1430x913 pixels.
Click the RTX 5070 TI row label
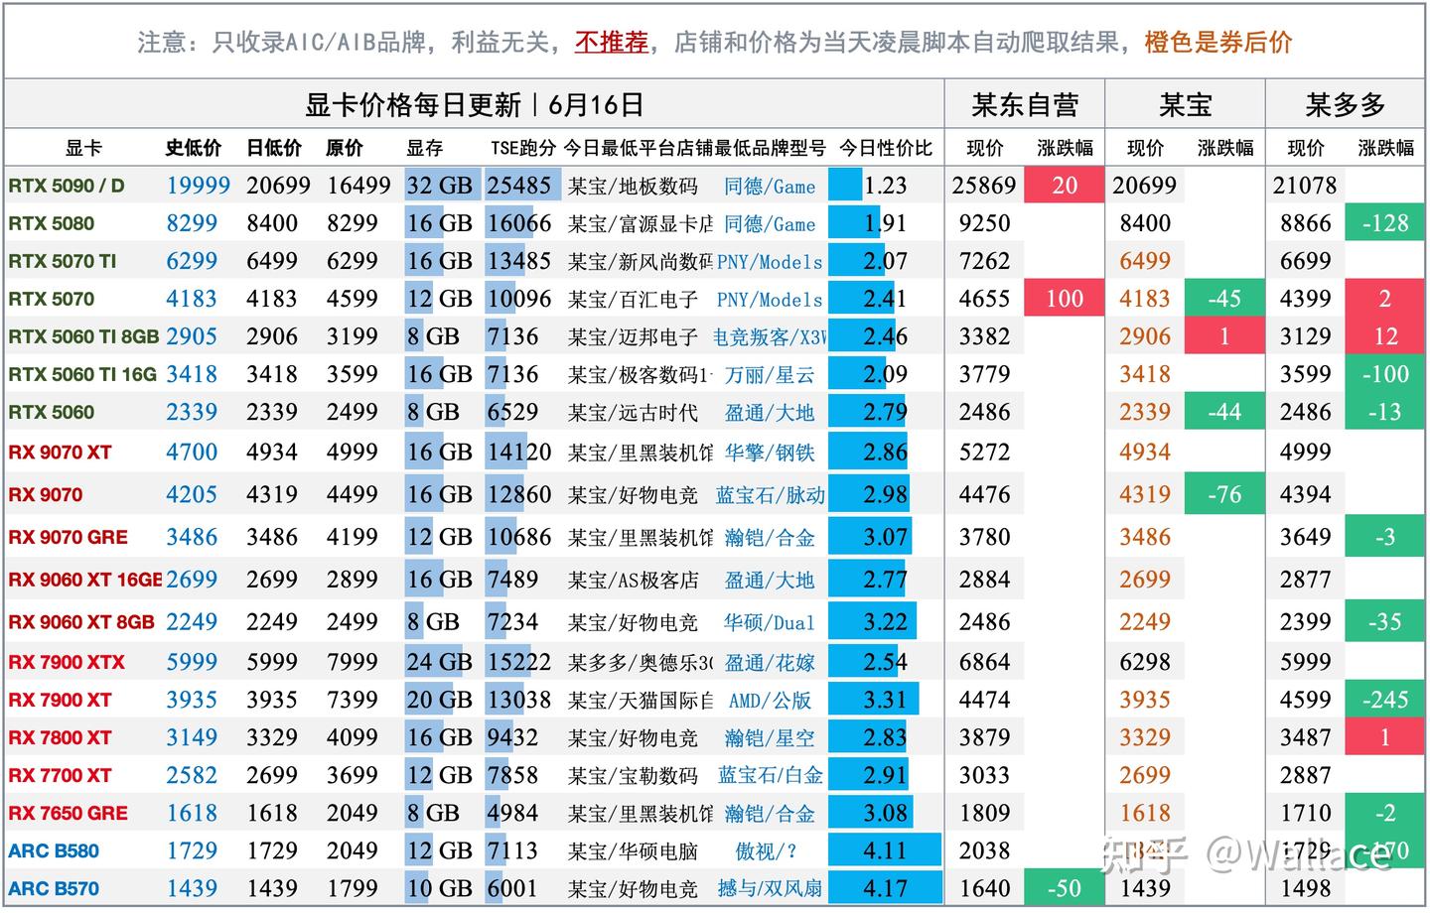pos(63,261)
